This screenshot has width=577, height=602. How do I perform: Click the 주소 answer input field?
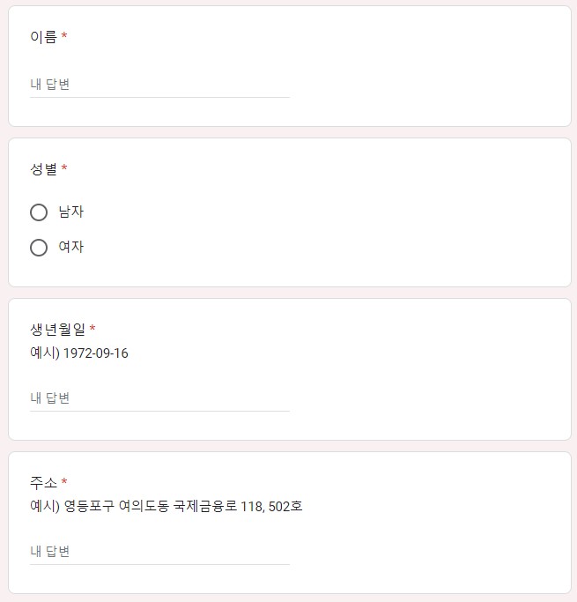coord(159,552)
